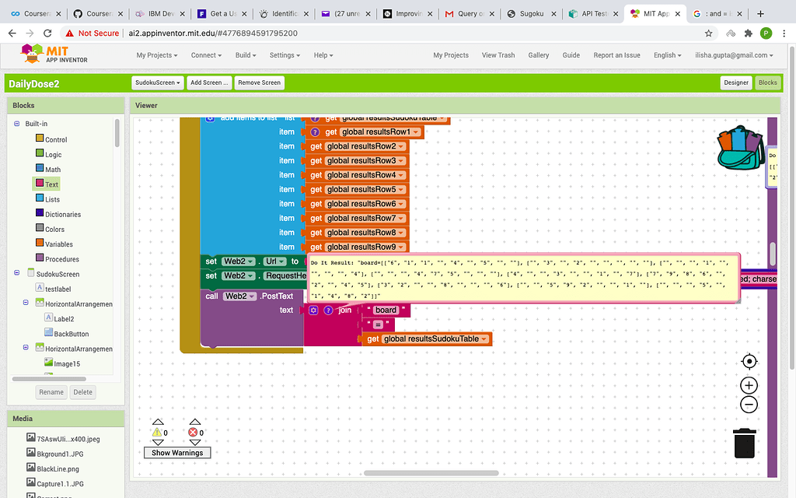This screenshot has height=498, width=796.
Task: Select the Text blocks category
Action: 47,184
